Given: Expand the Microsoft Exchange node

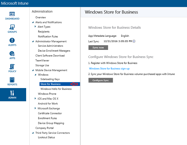Looking at the screenshot, I should click(x=35, y=108).
